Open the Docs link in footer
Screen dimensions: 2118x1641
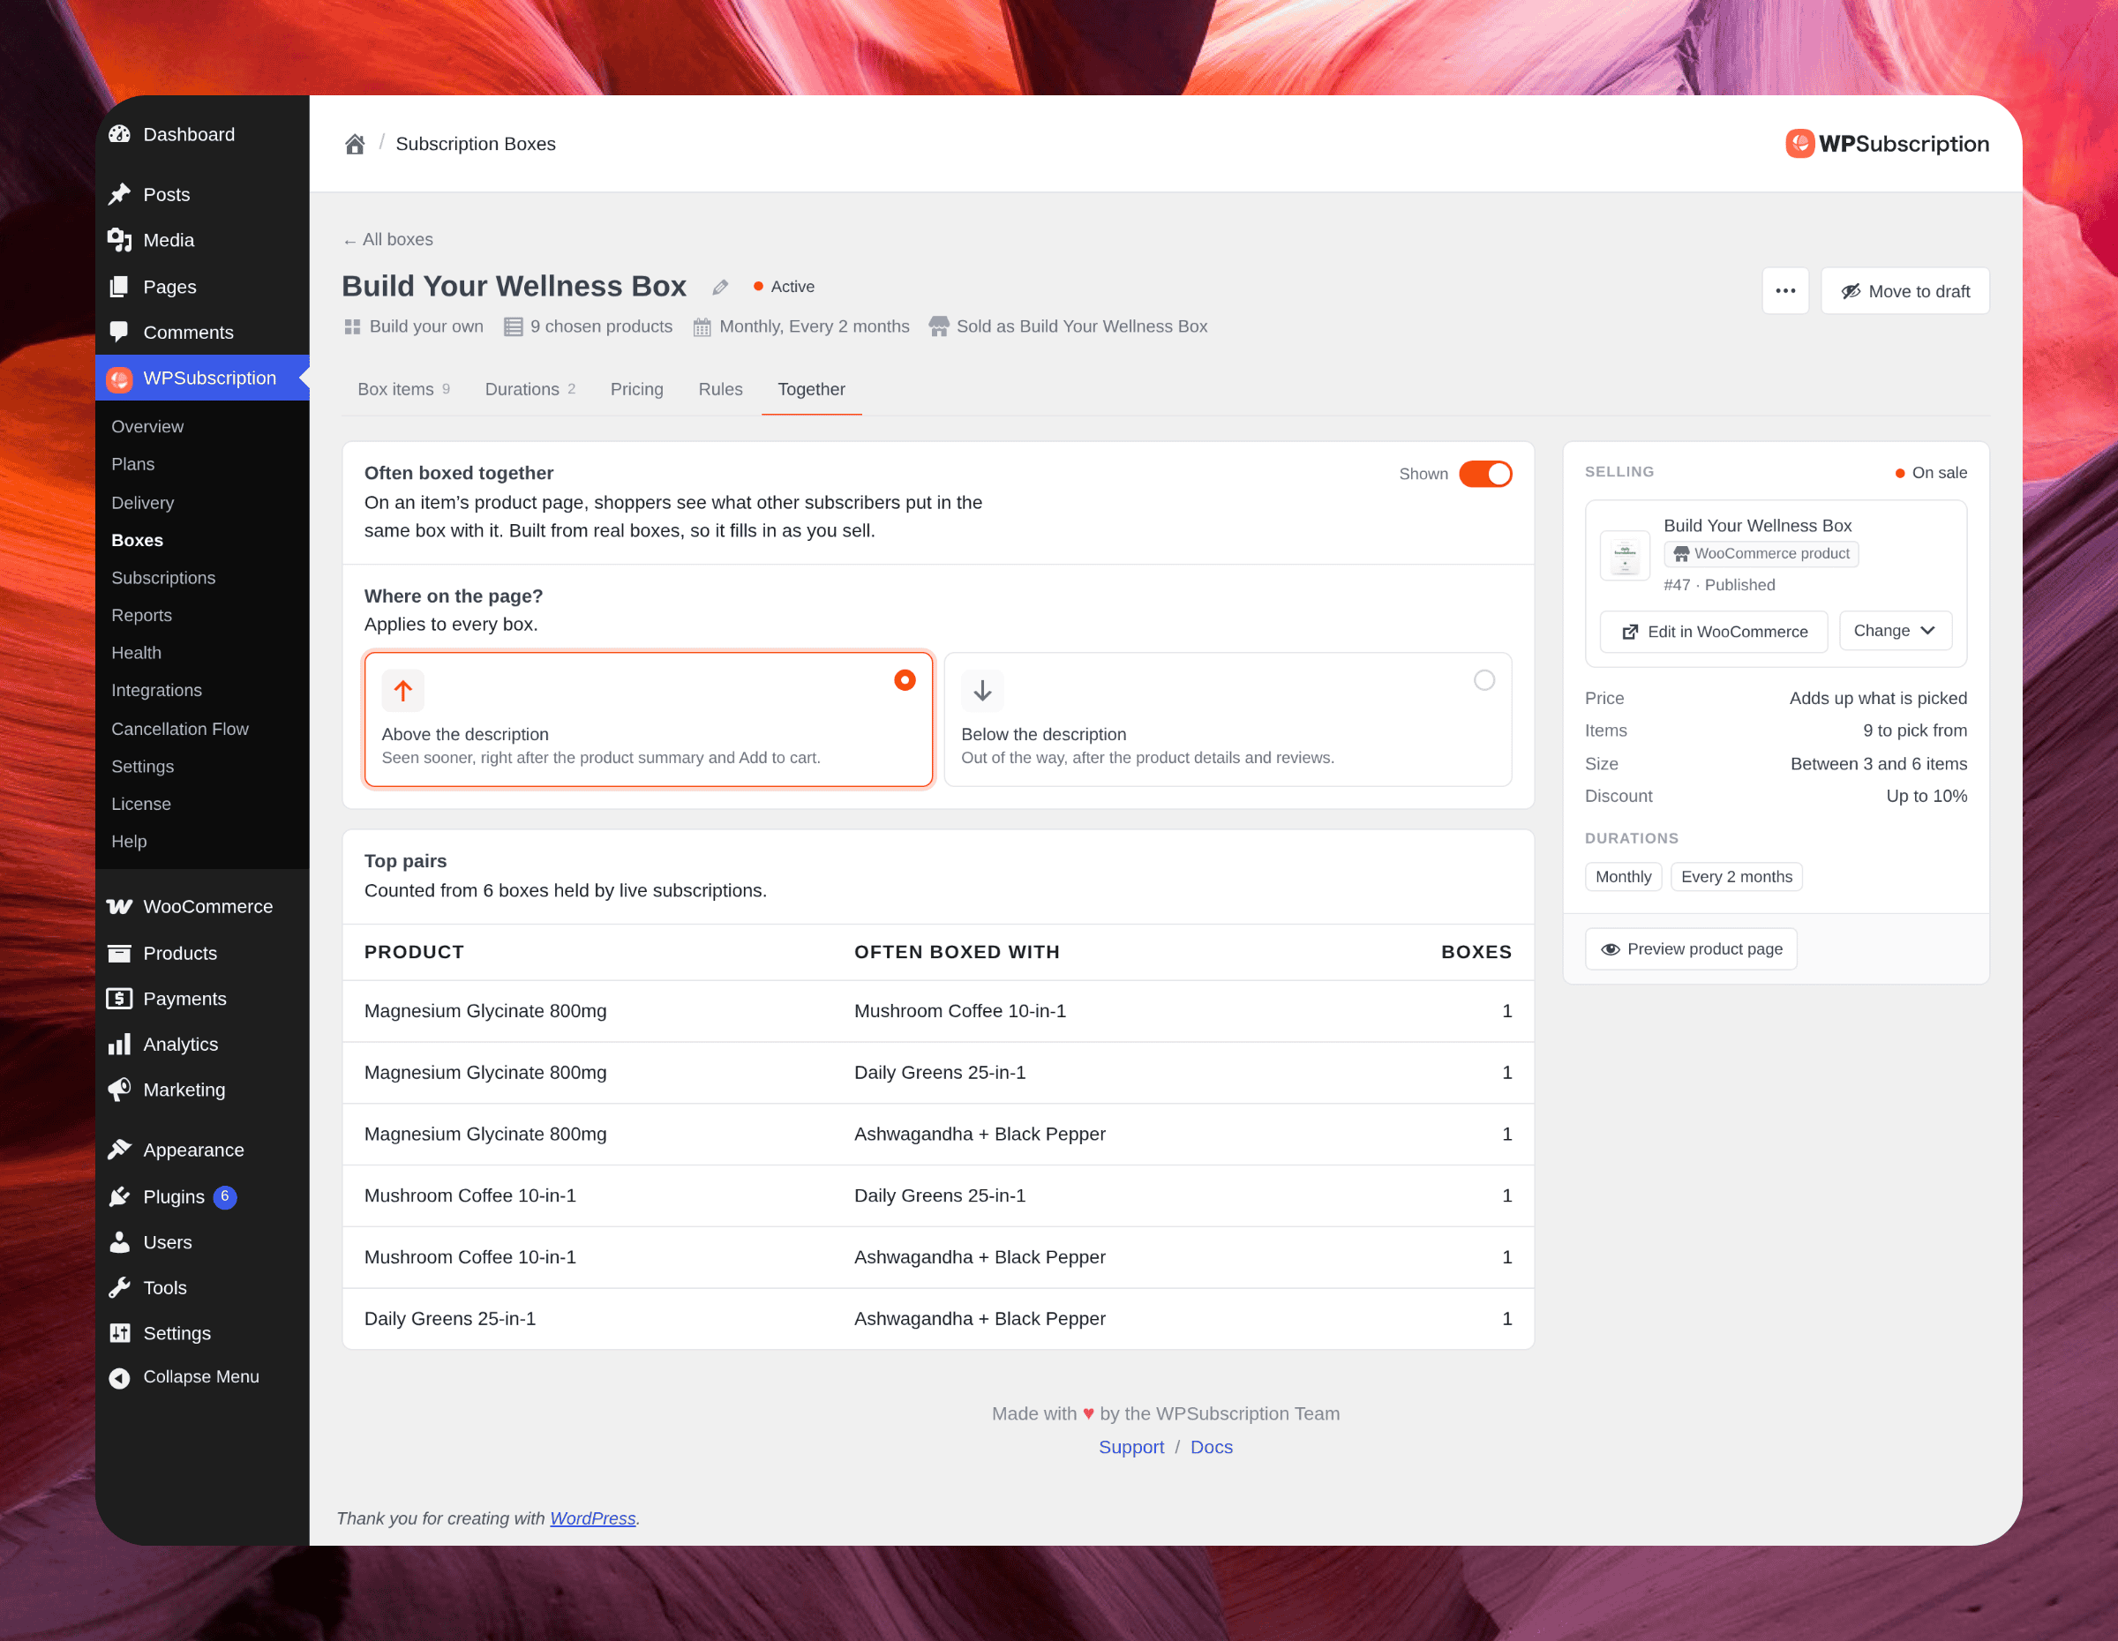[1212, 1446]
